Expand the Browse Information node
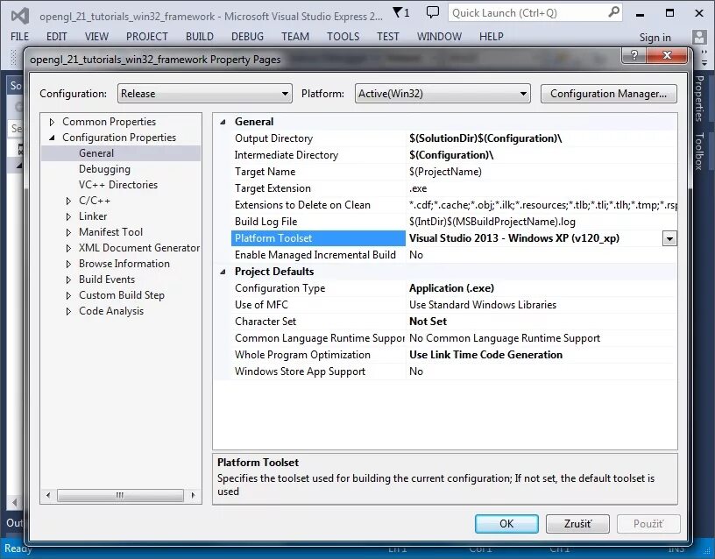Viewport: 715px width, 559px height. (x=68, y=264)
